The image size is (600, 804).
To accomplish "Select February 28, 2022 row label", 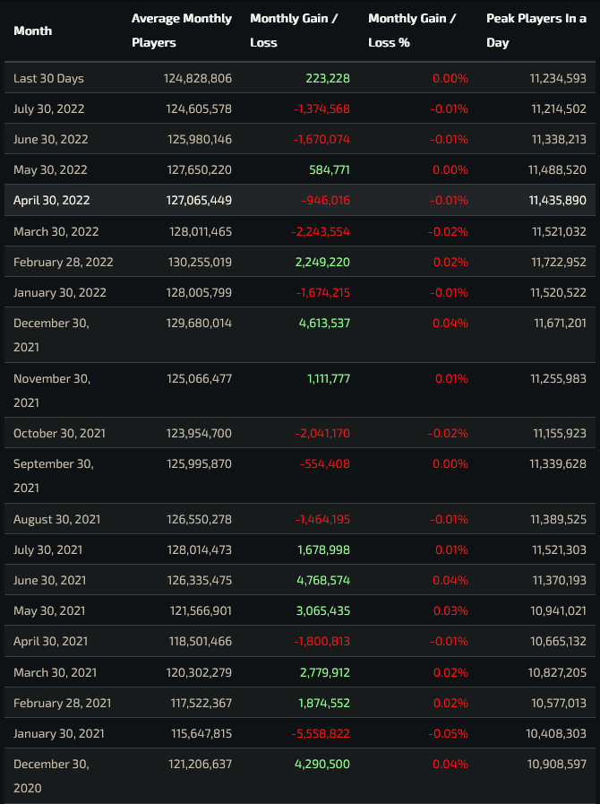I will coord(64,262).
